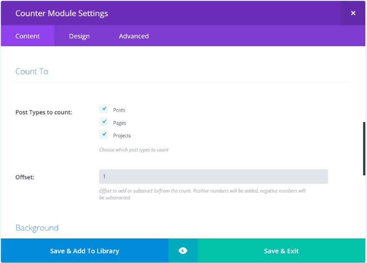Expand the Background section heading
367x263 pixels.
[37, 228]
